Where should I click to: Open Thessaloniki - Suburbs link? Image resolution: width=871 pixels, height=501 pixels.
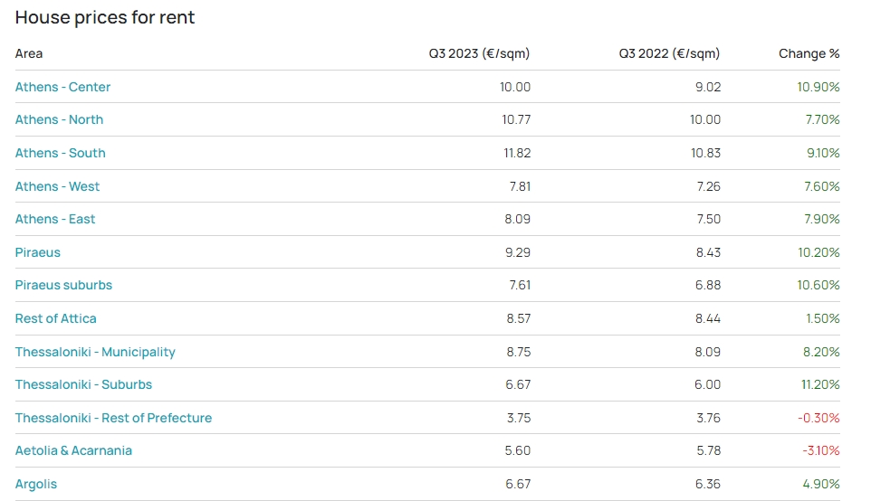[x=83, y=384]
